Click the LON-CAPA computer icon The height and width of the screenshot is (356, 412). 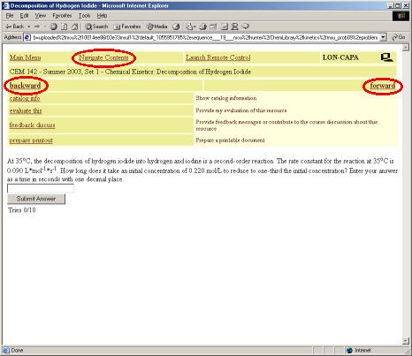tap(386, 57)
